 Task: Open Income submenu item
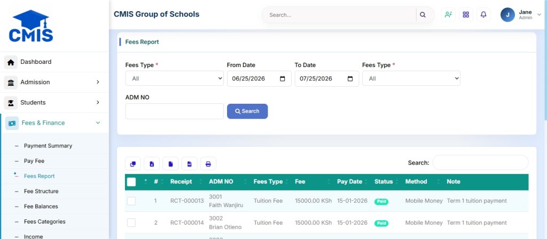pyautogui.click(x=34, y=236)
